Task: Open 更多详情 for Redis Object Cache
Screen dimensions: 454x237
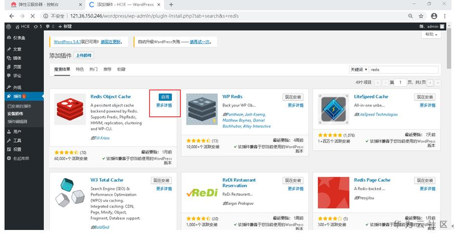Action: click(164, 105)
